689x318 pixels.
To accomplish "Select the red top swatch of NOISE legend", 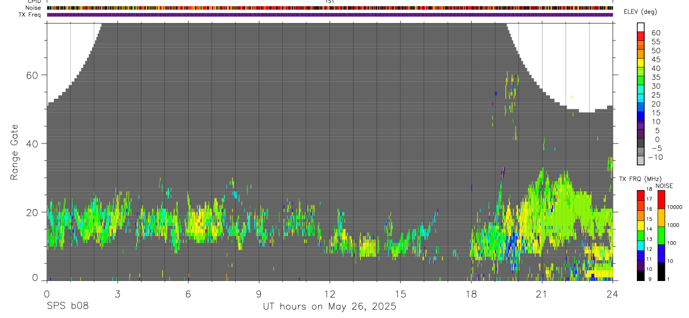I will [x=661, y=200].
